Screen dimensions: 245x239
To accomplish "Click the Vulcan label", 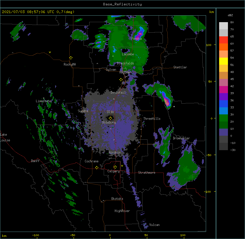I will [154, 225].
